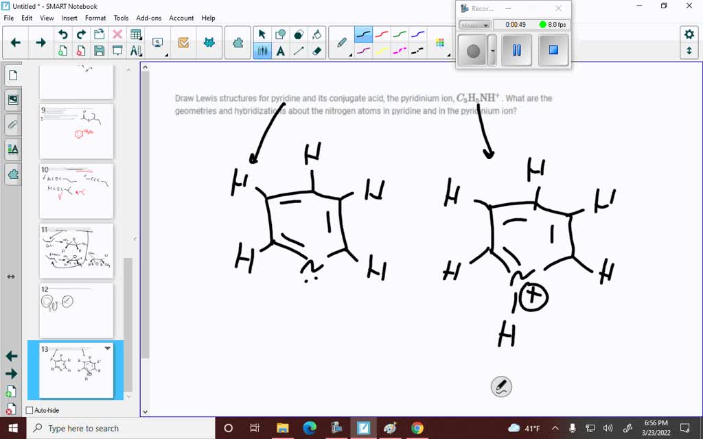Choose the Text tool (letter A)
The width and height of the screenshot is (703, 439).
tap(281, 51)
